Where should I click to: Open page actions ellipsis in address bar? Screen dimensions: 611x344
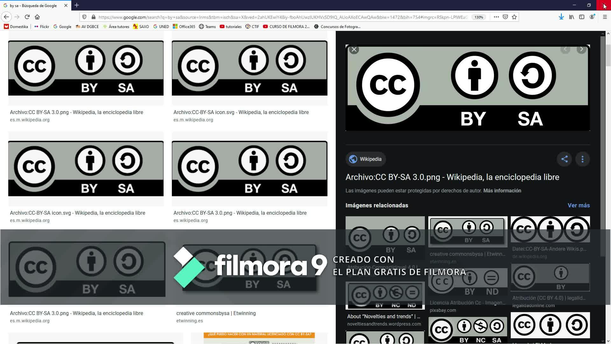[x=496, y=17]
